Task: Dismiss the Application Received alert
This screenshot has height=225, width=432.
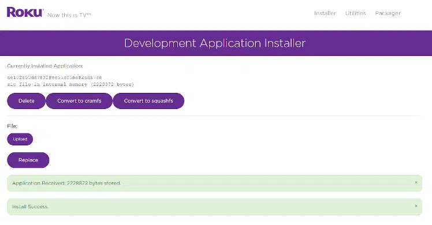Action: point(416,182)
